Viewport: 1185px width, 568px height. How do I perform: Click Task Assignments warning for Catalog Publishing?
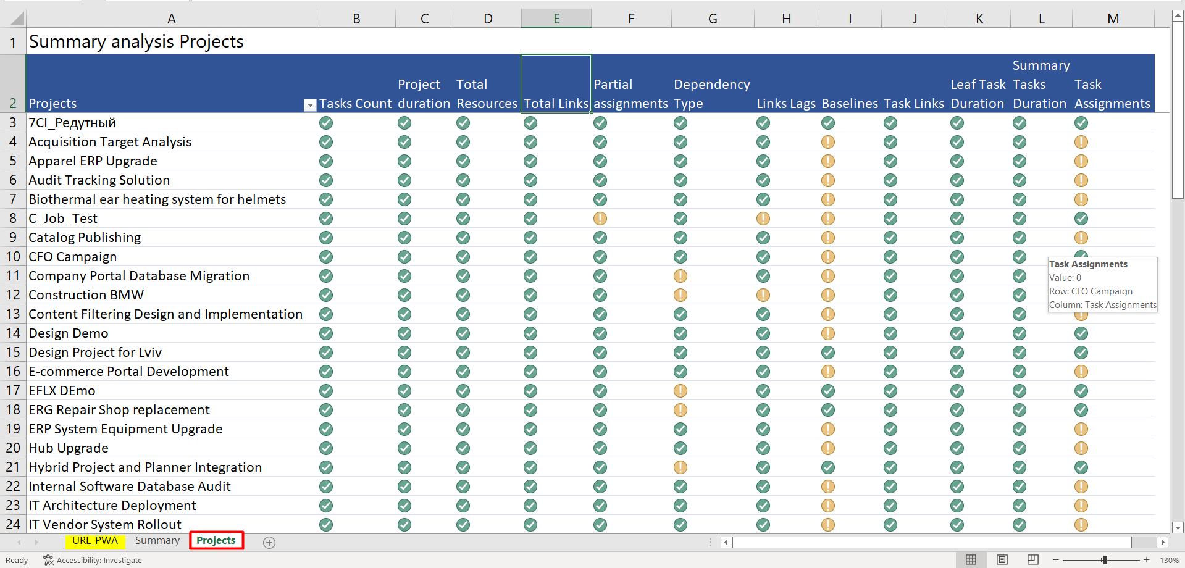tap(1081, 238)
